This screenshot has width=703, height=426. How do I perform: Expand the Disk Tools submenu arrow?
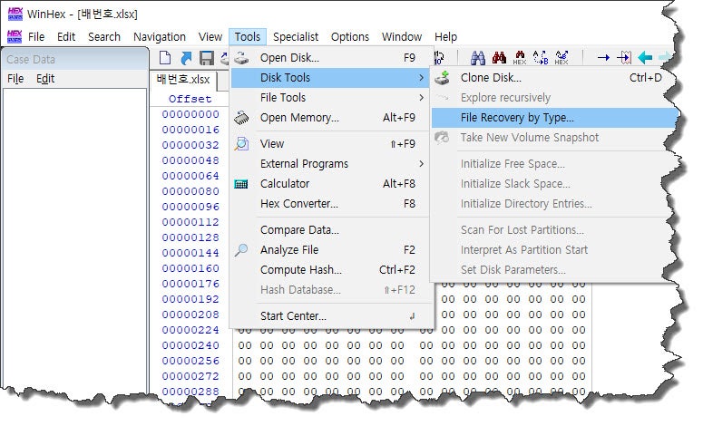pyautogui.click(x=422, y=77)
